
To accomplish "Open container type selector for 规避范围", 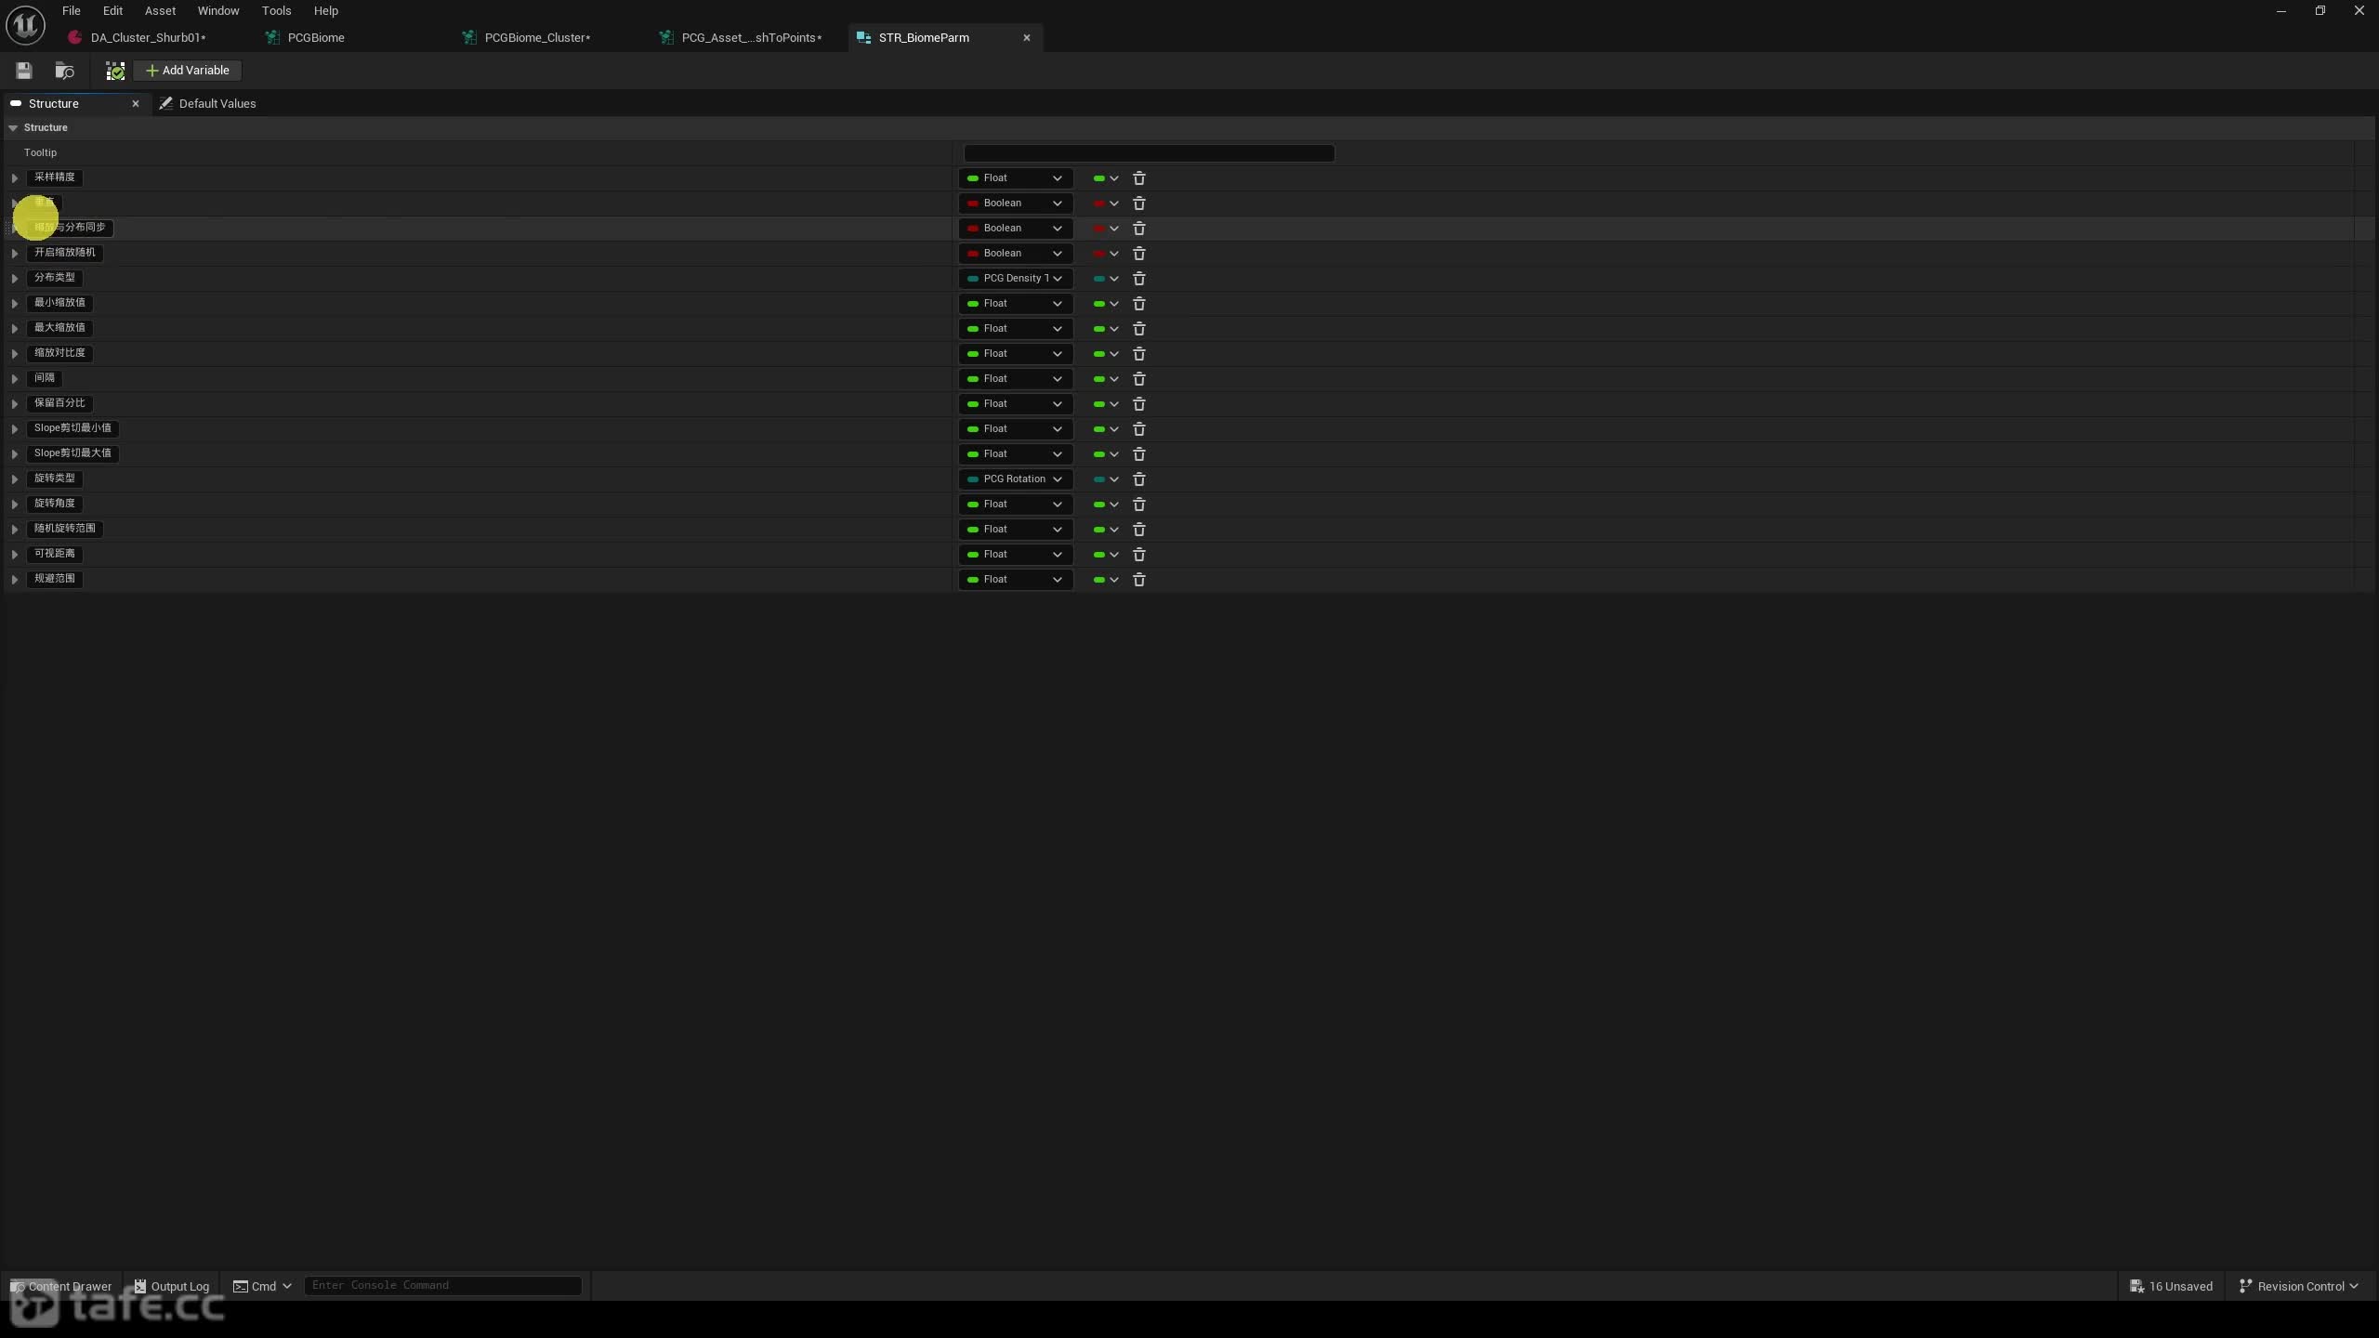I will click(x=1106, y=579).
